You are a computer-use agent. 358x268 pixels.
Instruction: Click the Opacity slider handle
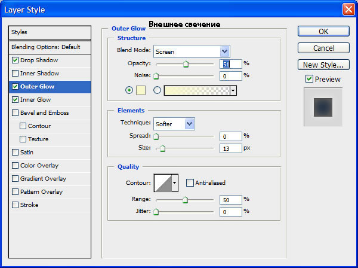[186, 64]
